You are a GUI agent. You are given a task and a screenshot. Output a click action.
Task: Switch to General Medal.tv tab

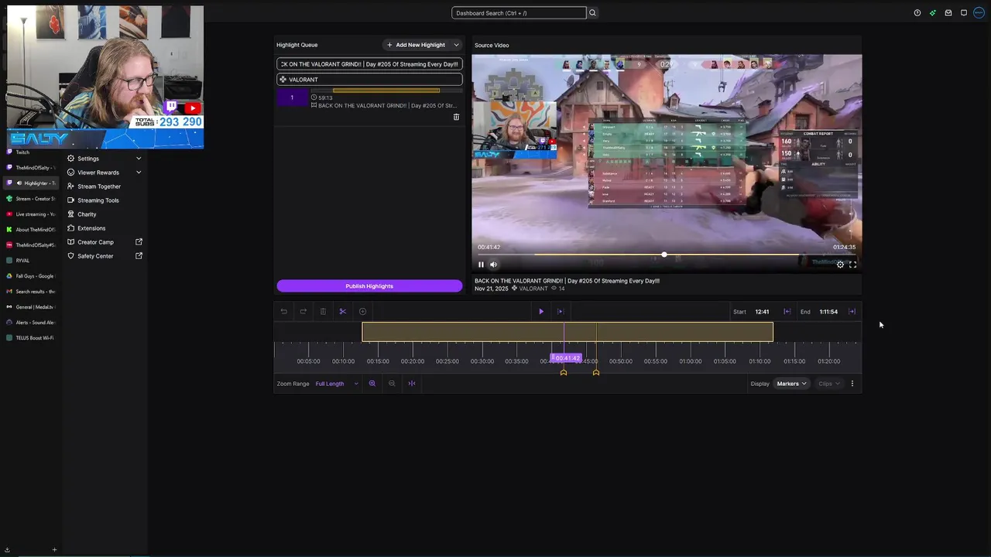[29, 307]
